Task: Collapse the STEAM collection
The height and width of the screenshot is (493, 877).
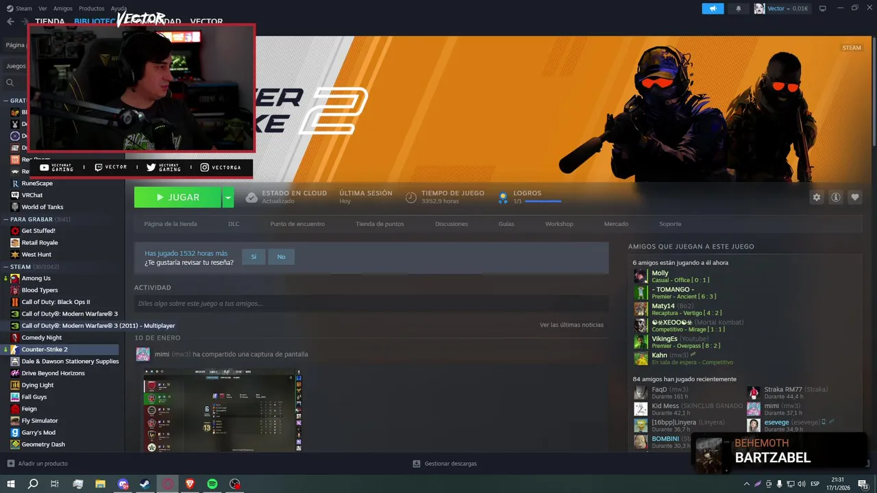Action: point(6,266)
